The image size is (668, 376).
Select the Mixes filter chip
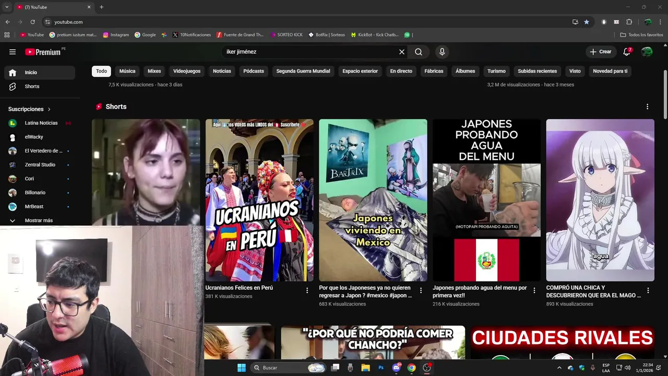pos(154,71)
